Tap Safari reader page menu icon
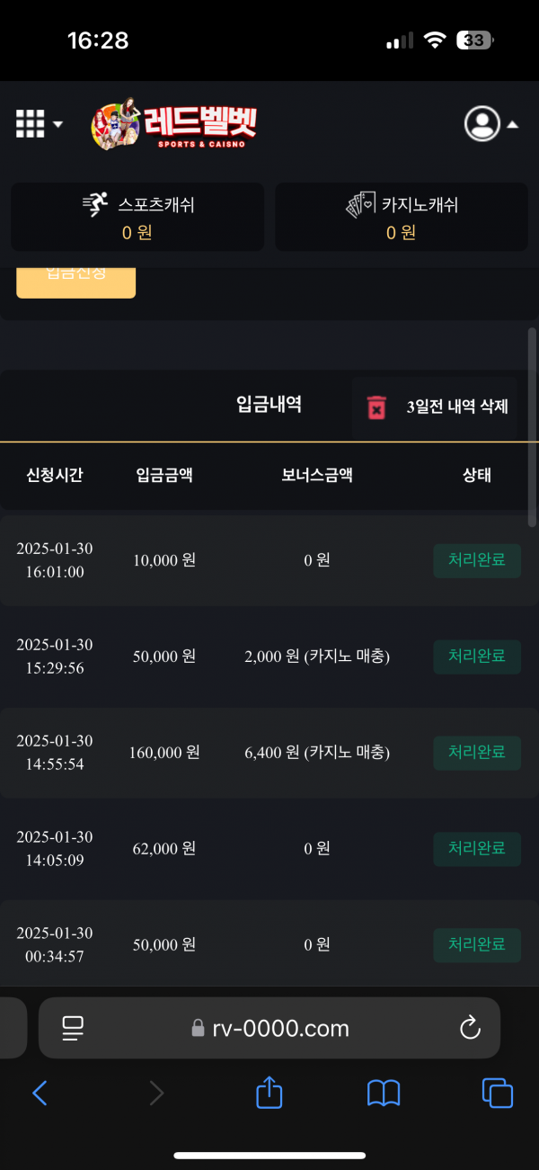This screenshot has height=1170, width=539. [x=73, y=1028]
